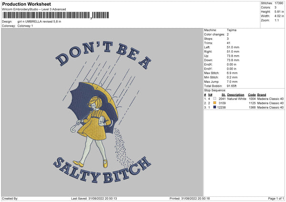Click stitch count 3109 in stop sequence
The width and height of the screenshot is (286, 202).
pos(222,103)
